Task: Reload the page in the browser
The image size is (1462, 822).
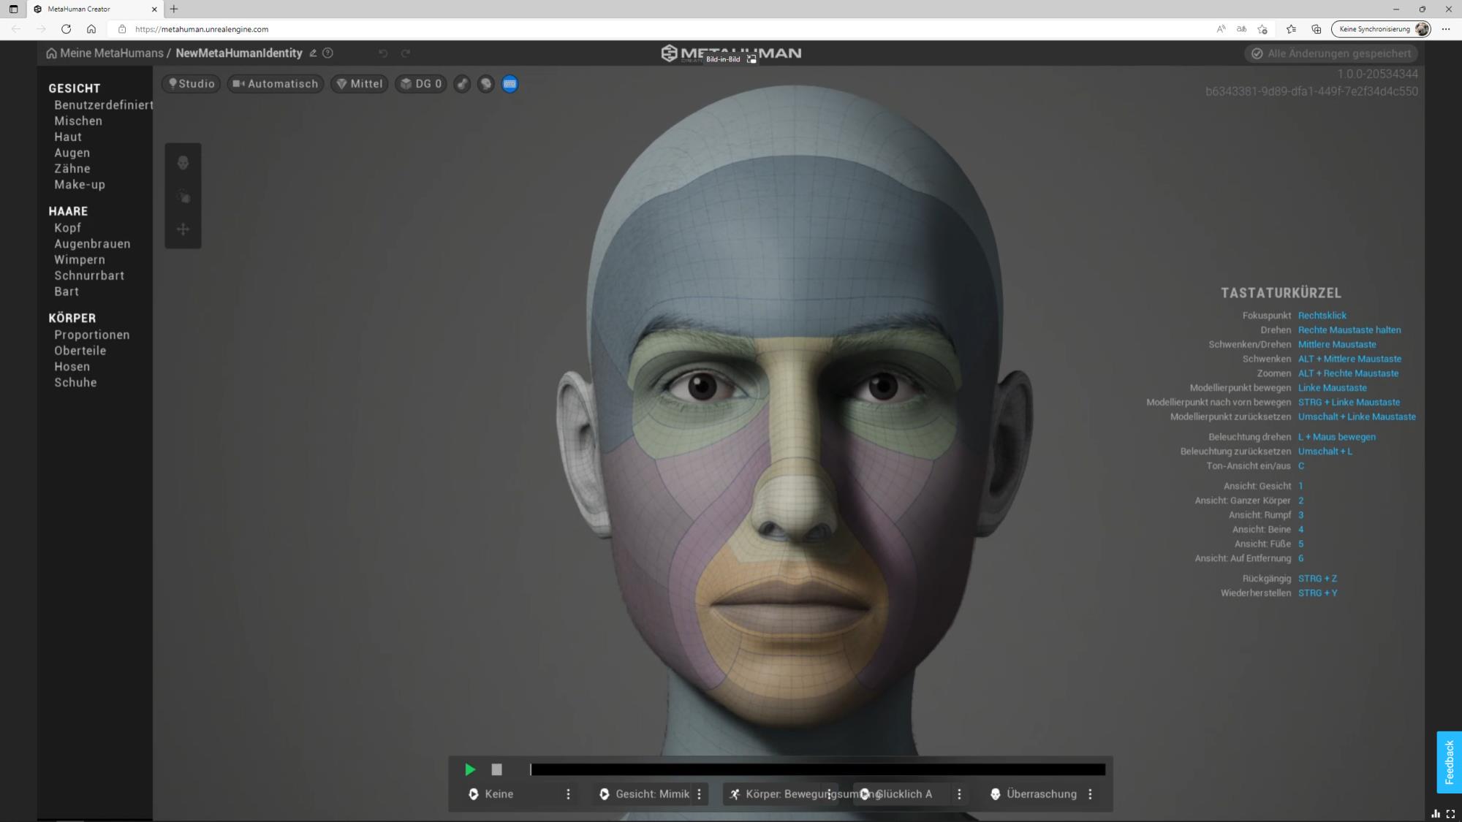Action: [x=66, y=29]
